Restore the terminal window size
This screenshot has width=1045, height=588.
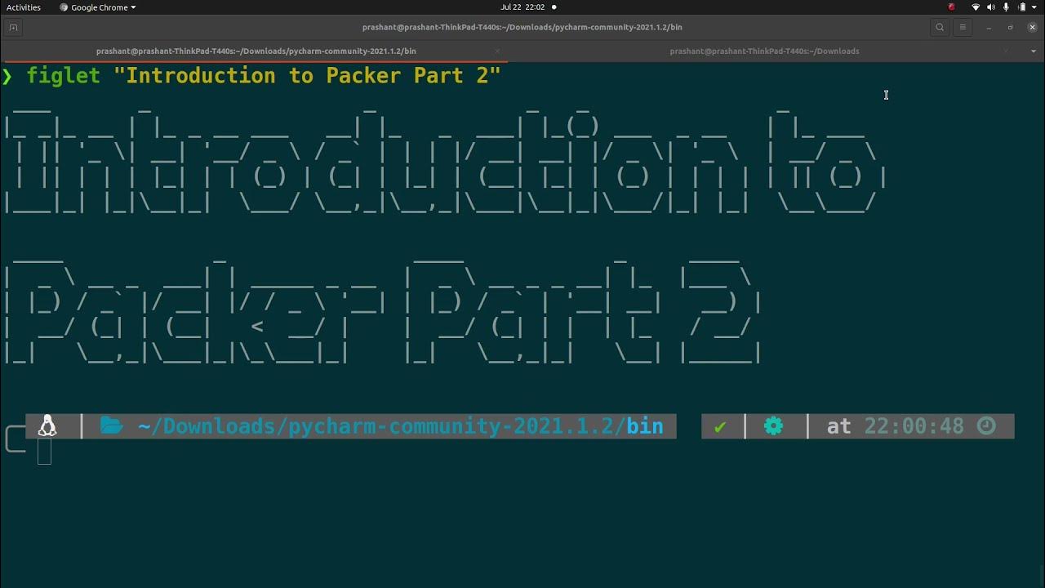click(1010, 27)
